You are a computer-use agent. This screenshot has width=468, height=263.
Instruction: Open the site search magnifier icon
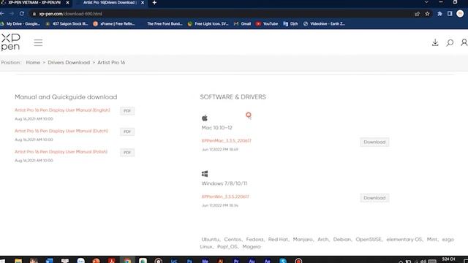click(450, 42)
